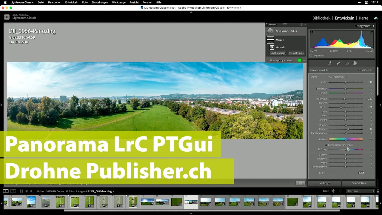Image resolution: width=382 pixels, height=215 pixels.
Task: Open the Einstellungen menu
Action: click(100, 2)
